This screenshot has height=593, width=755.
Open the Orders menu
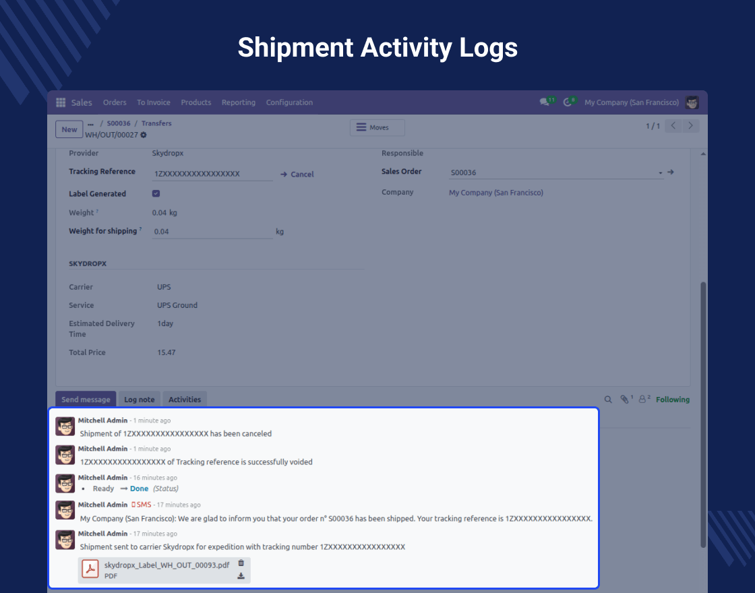point(115,102)
